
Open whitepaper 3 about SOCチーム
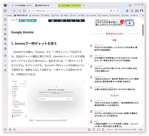coord(116,70)
